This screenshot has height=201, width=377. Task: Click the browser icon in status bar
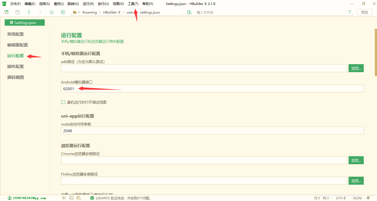click(79, 198)
